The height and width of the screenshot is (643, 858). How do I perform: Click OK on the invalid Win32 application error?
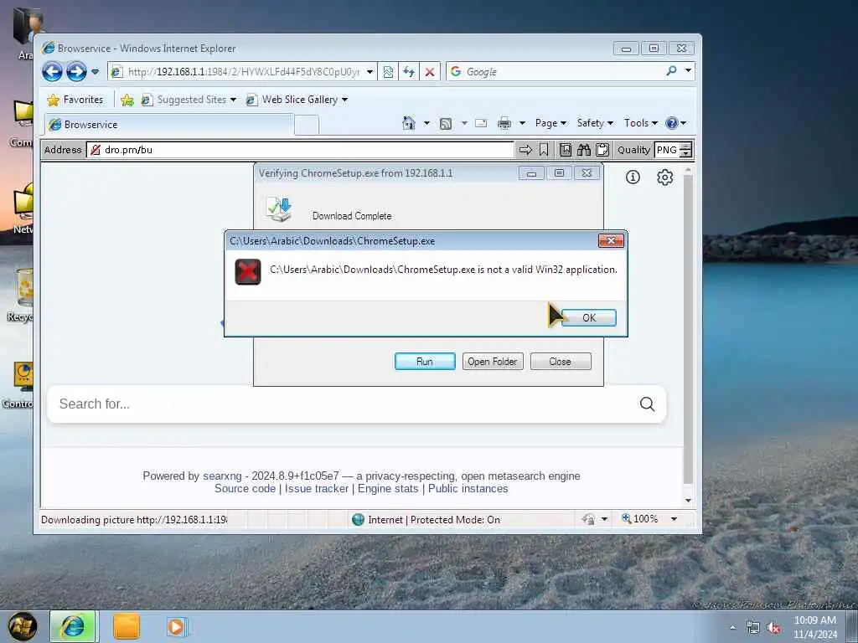coord(589,317)
